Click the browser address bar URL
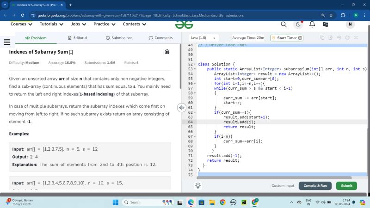Viewport: 370px width, 208px height. click(141, 15)
